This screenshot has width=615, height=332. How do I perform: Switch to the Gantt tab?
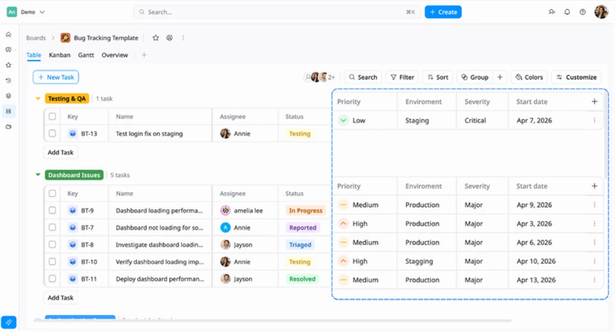point(86,55)
